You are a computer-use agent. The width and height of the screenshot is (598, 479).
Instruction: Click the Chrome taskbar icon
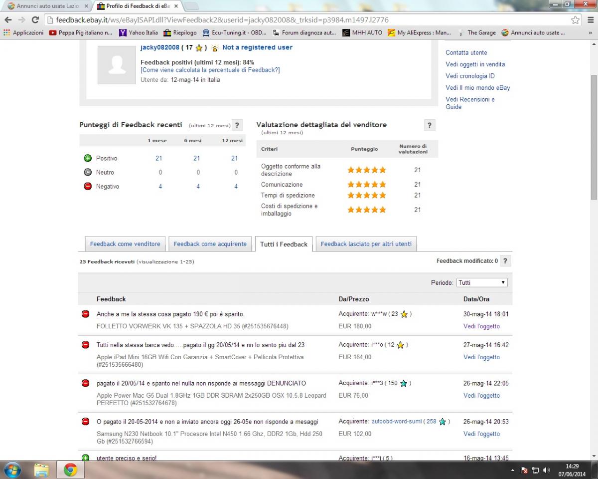(x=70, y=470)
